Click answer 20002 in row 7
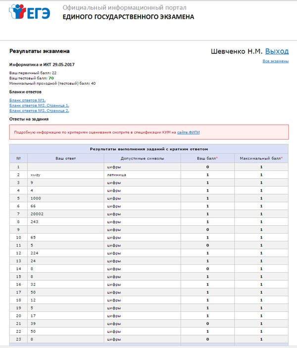Viewport: 297px width, 348px height. pos(37,214)
